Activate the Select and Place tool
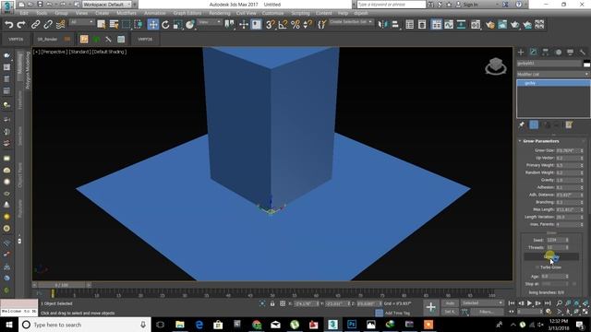Viewport: 591px width, 332px height. [190, 25]
